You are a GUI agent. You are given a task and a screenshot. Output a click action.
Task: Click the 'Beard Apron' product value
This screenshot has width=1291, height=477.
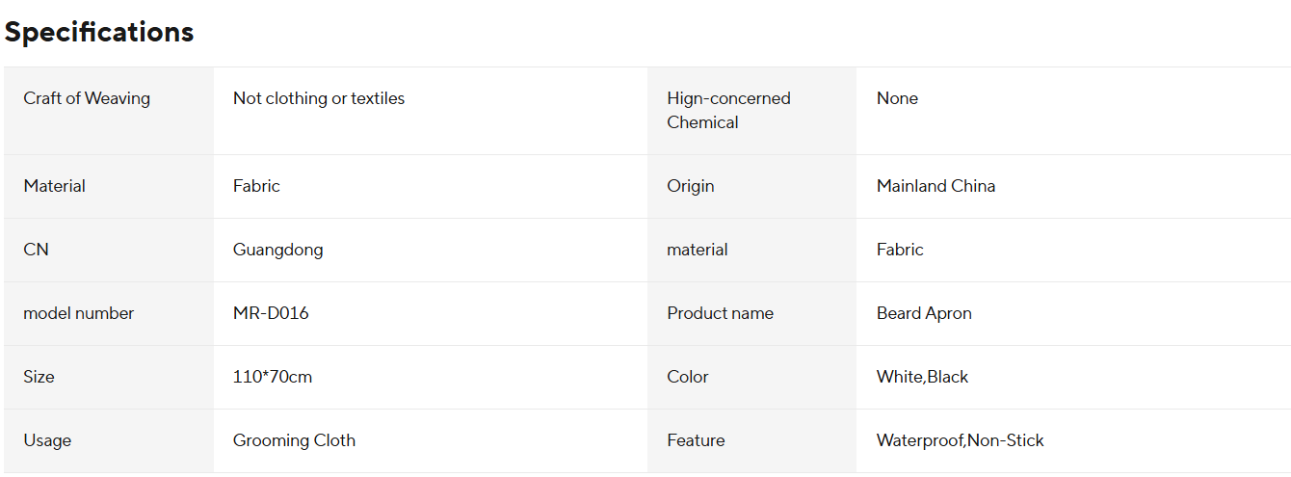[924, 313]
